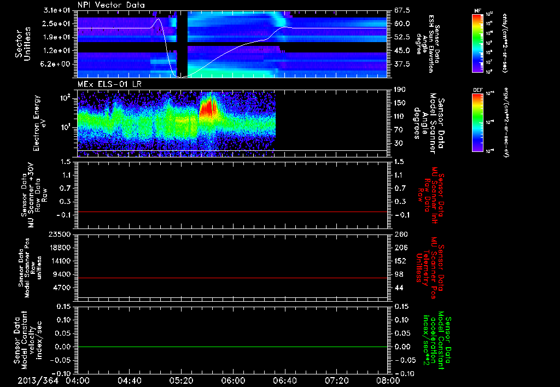Screen dimensions: 560x387
Task: Click the "45.0" elevation angle tick
Action: [402, 51]
